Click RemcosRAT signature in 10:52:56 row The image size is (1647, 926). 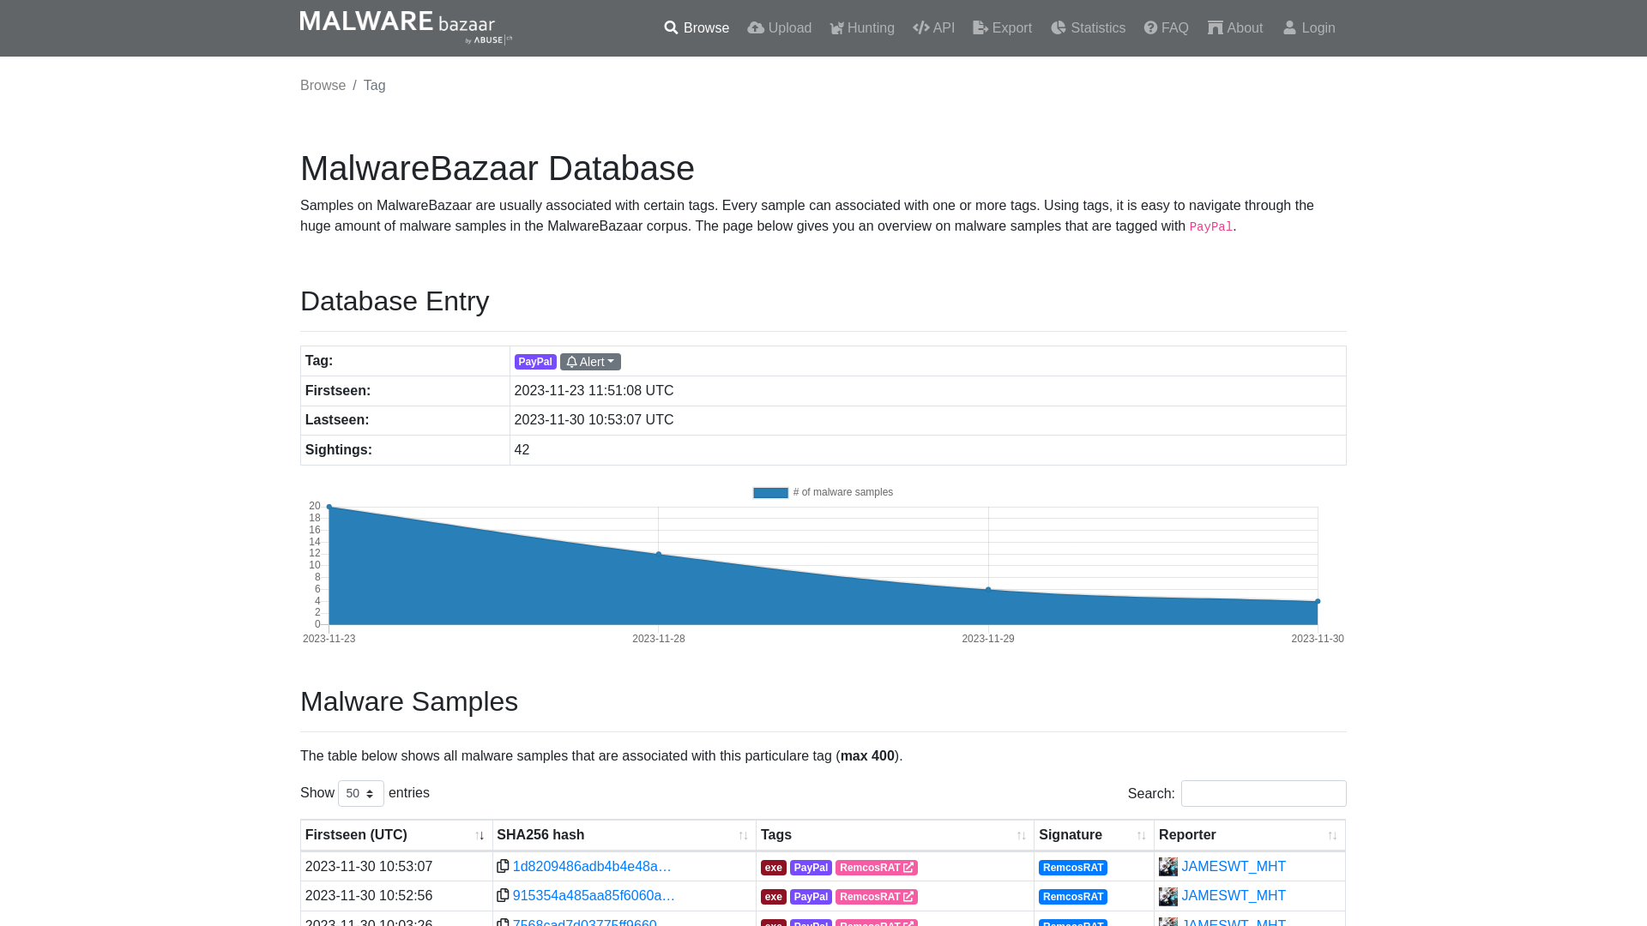click(1073, 897)
